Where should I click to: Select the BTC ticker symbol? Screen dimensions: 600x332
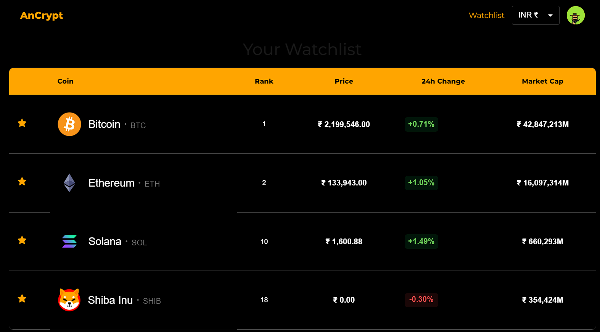138,126
